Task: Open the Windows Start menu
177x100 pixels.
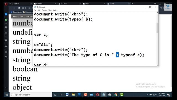Action: pos(7,95)
